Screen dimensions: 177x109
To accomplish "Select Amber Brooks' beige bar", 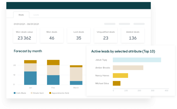I will [128, 68].
